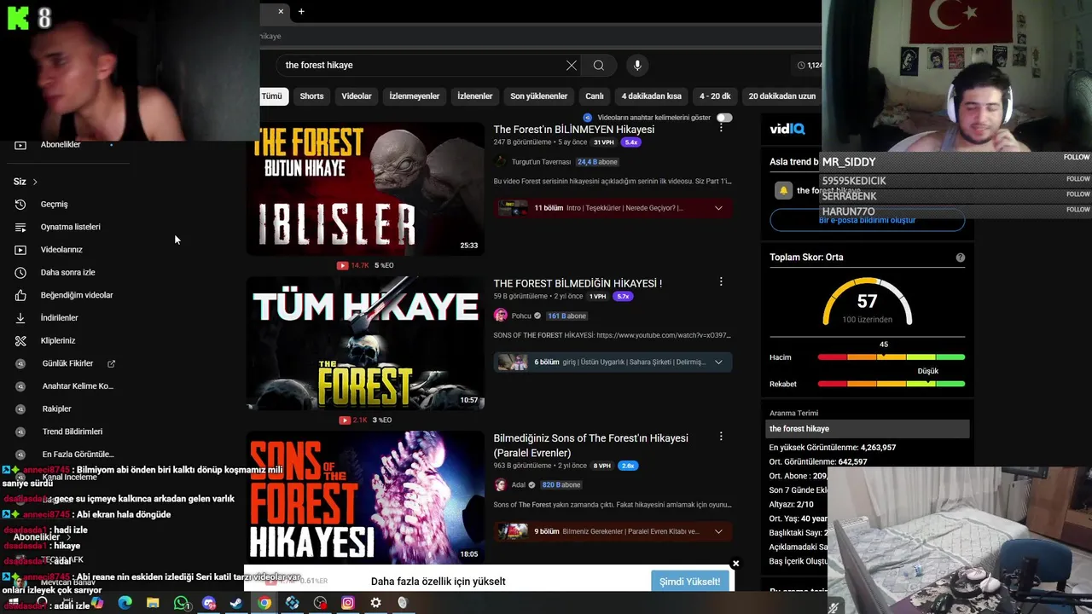Image resolution: width=1092 pixels, height=614 pixels.
Task: Open Geçmiş history in the sidebar
Action: 54,205
